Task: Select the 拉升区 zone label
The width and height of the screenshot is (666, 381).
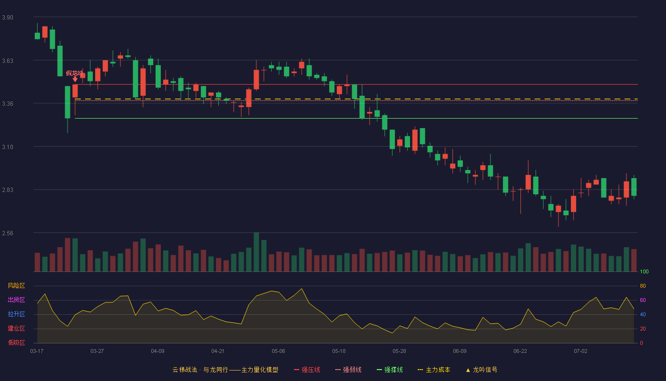Action: click(16, 314)
